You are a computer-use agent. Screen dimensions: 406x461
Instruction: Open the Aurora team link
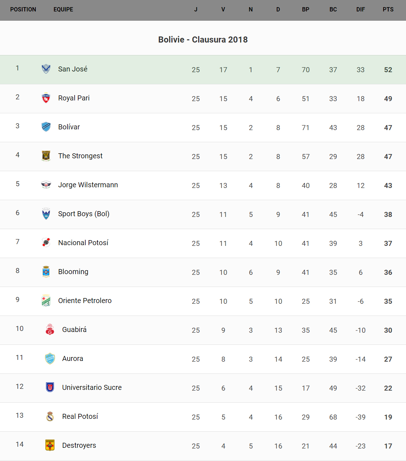click(x=72, y=358)
